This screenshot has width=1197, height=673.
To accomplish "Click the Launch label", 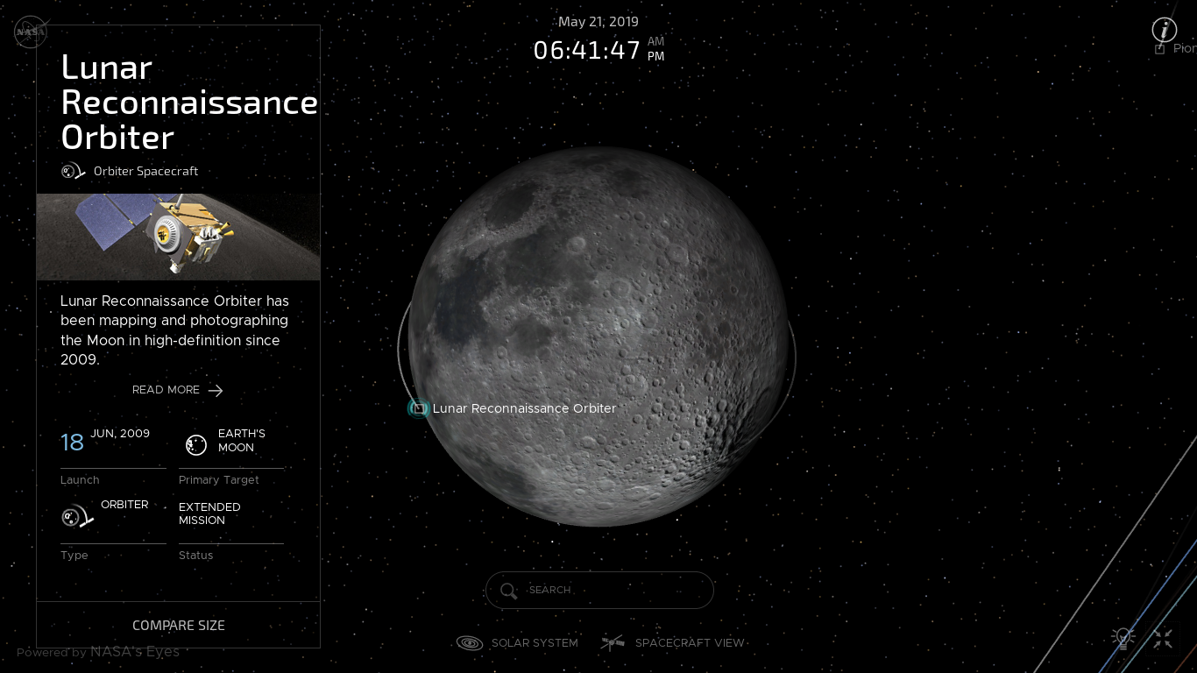I will pos(80,480).
